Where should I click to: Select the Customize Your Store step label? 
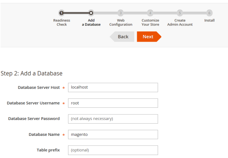[x=150, y=22]
